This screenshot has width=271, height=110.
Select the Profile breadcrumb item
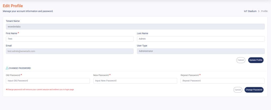264,11
